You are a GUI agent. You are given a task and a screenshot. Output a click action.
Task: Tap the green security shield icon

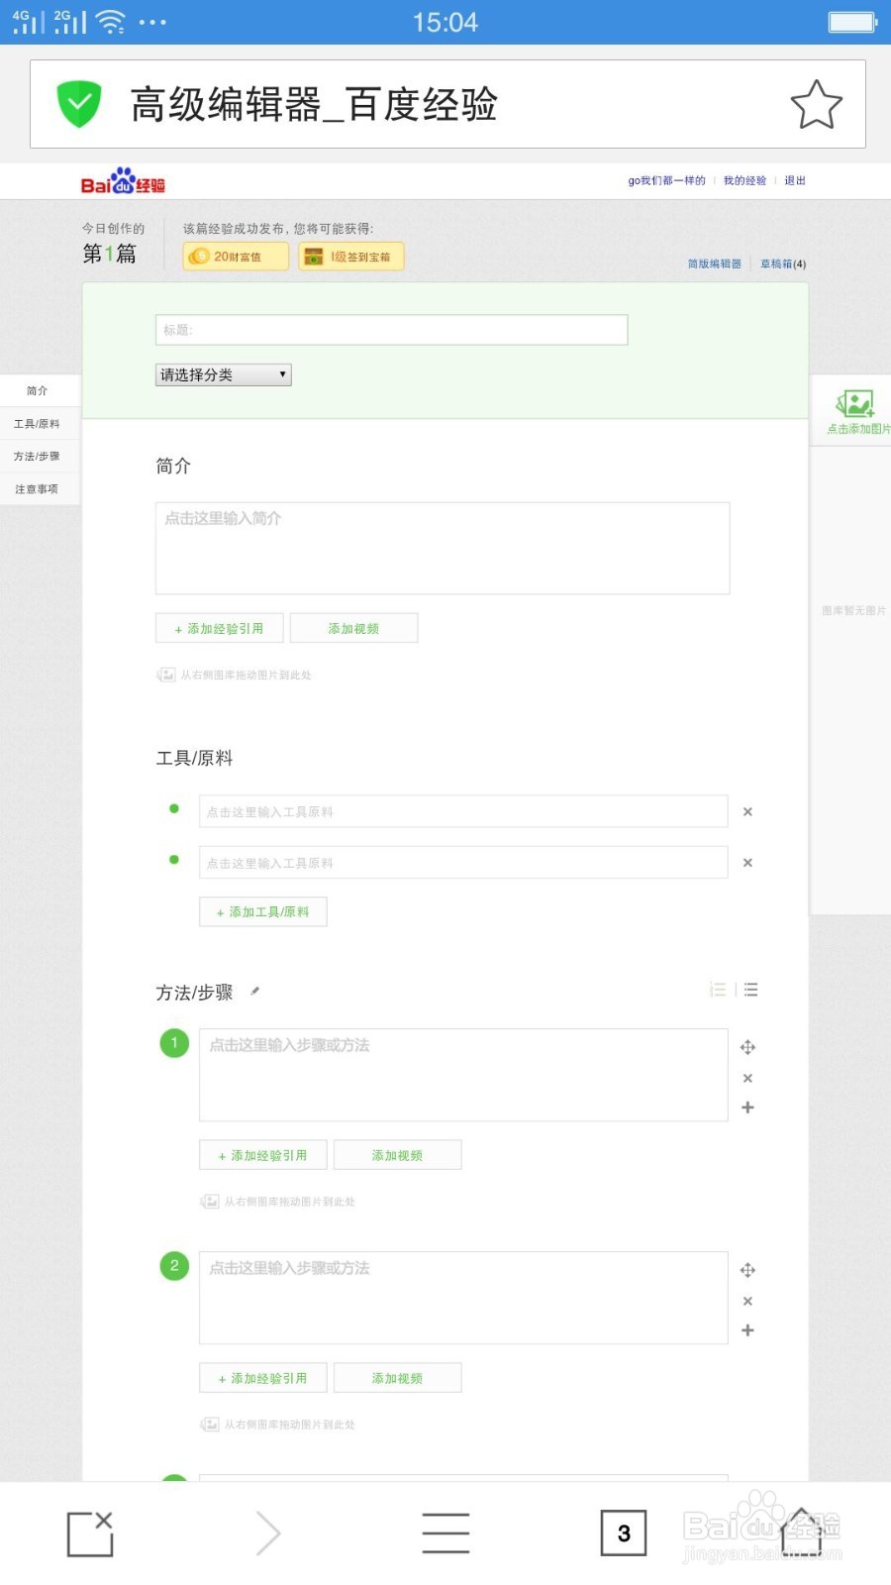pyautogui.click(x=79, y=104)
